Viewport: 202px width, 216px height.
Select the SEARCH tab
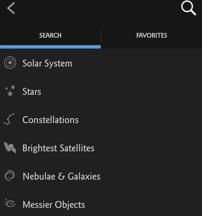(50, 35)
